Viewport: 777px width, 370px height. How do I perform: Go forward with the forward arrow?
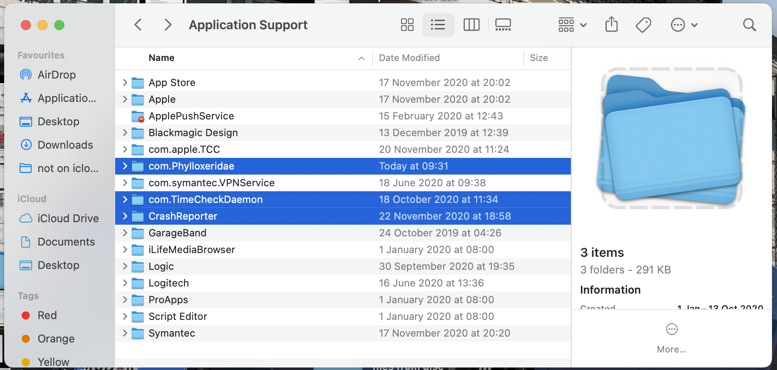click(x=168, y=25)
